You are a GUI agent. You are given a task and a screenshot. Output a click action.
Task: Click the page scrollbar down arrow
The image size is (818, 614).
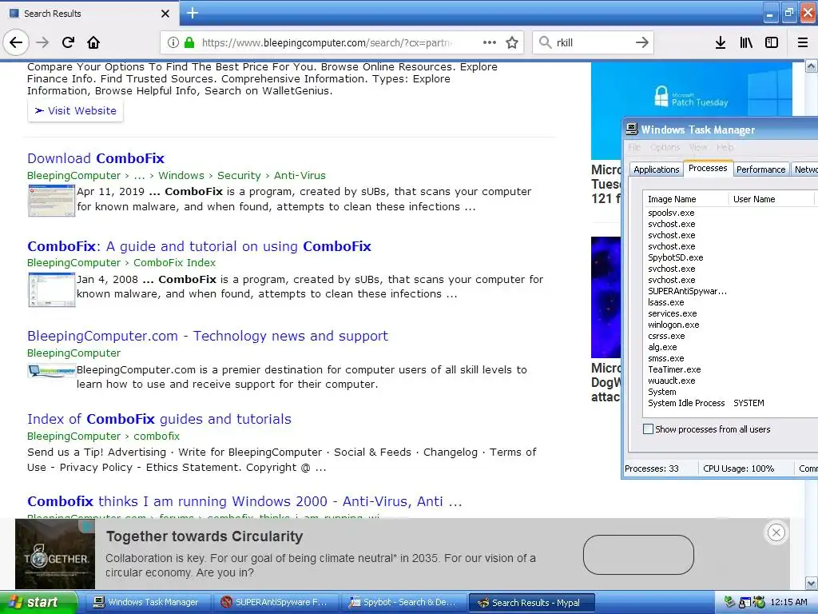coord(812,583)
